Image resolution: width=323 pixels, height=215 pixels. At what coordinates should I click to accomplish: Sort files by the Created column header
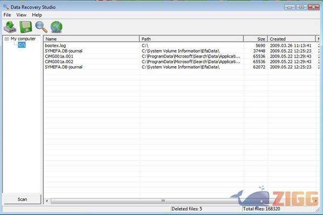point(292,39)
